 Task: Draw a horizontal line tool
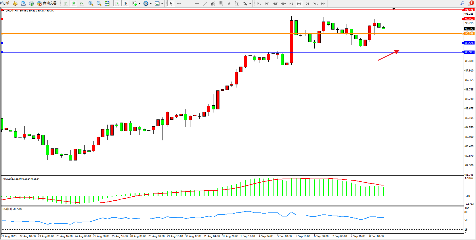[197, 3]
